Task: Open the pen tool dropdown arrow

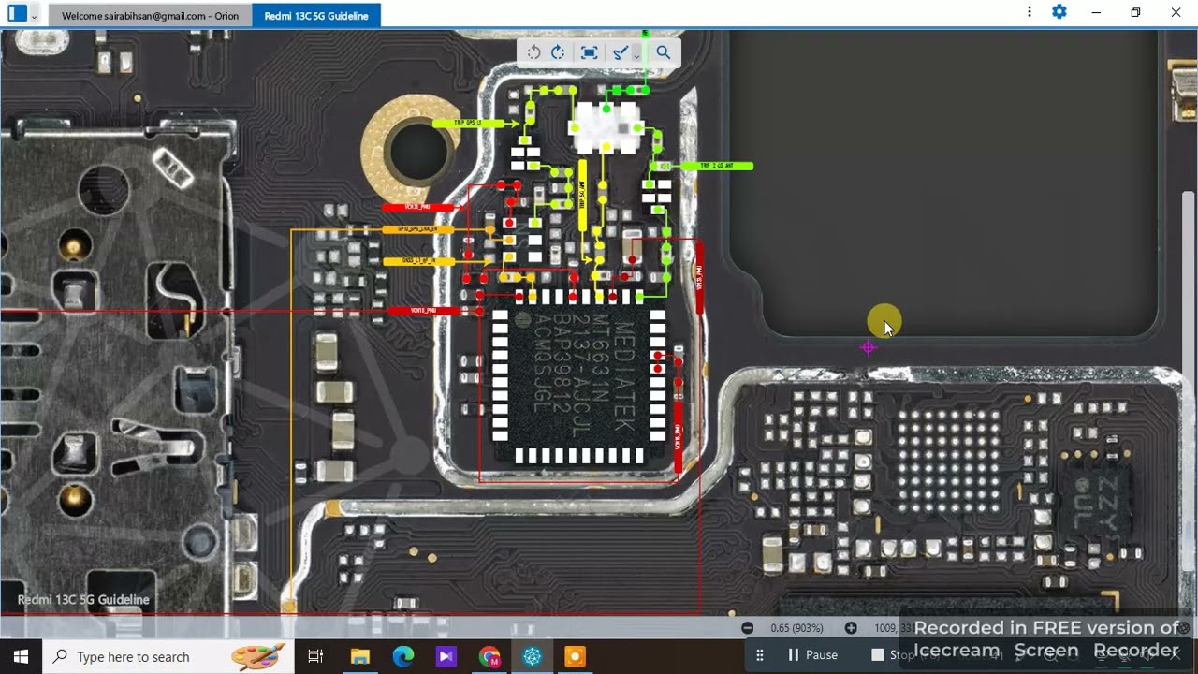Action: point(636,54)
